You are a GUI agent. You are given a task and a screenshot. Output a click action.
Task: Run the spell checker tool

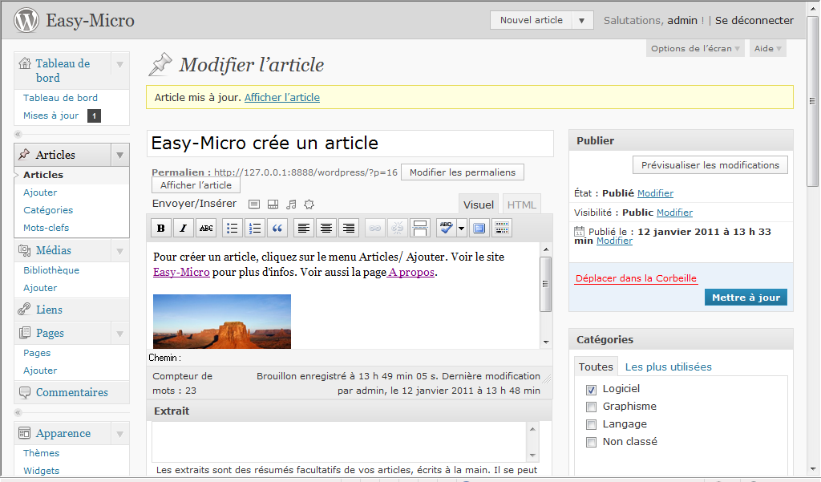(x=446, y=228)
